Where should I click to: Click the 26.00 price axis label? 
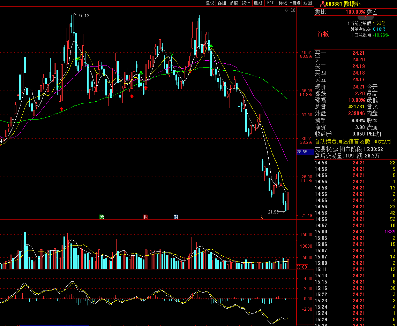(x=306, y=177)
